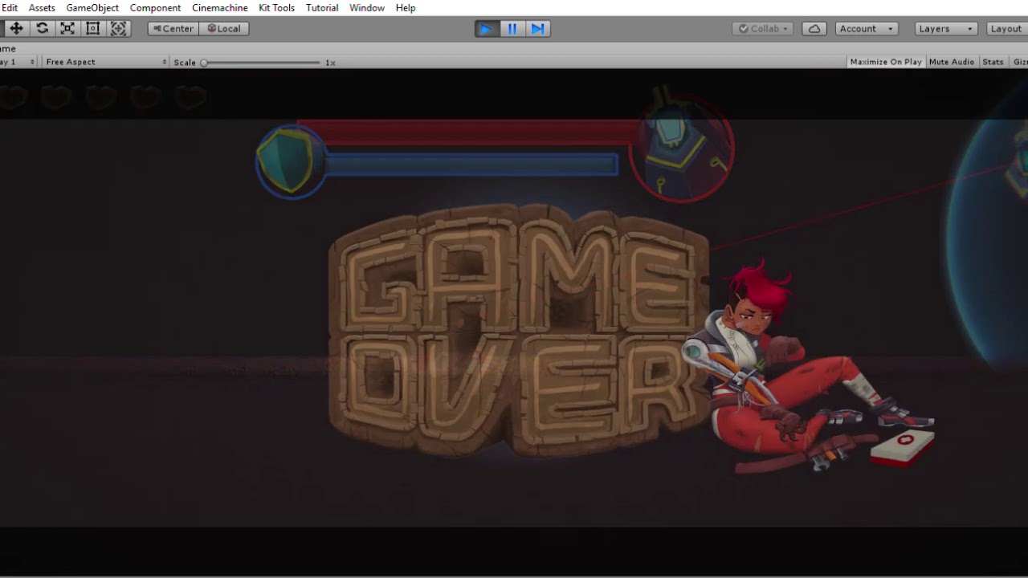Click the red boss health bar

[470, 132]
